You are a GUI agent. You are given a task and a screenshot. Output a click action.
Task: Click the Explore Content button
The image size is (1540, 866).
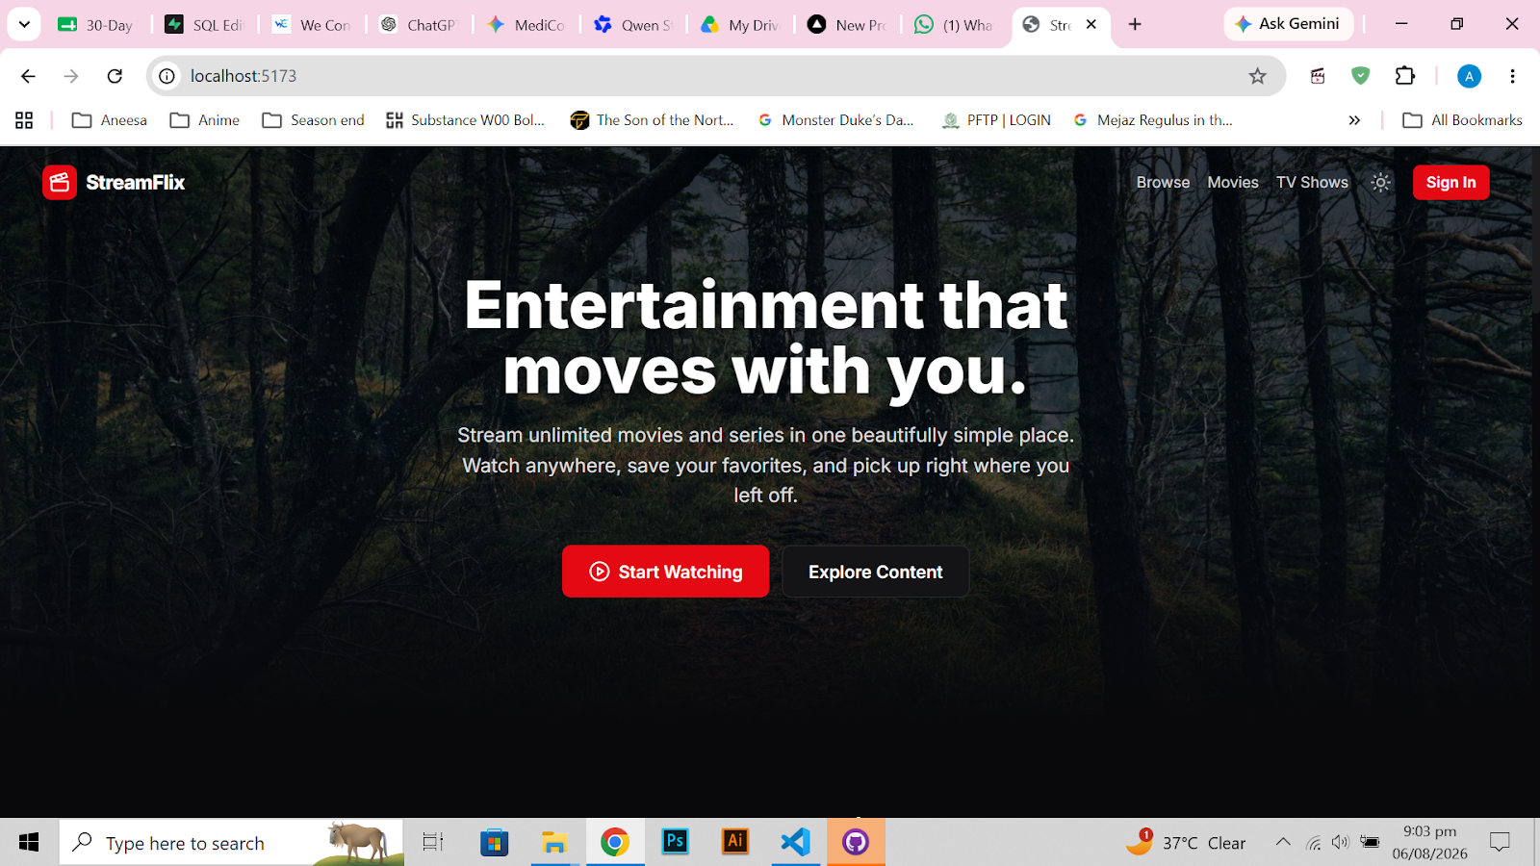[x=875, y=572]
